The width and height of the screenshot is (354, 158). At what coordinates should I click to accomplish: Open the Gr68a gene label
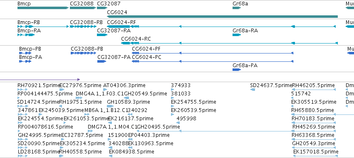pyautogui.click(x=240, y=4)
